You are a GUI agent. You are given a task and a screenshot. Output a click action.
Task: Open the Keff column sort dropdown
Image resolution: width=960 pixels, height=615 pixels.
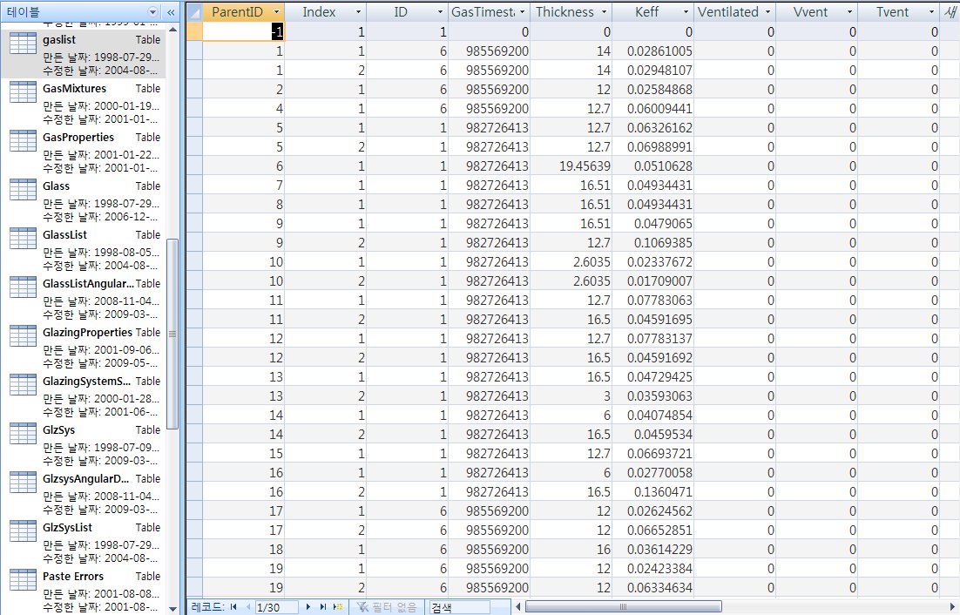pos(686,12)
